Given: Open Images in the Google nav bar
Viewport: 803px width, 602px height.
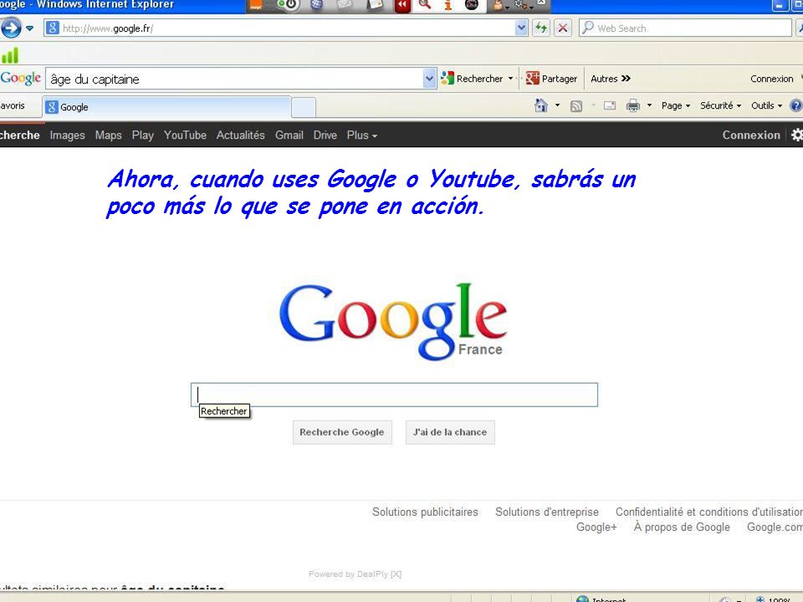Looking at the screenshot, I should coord(67,135).
